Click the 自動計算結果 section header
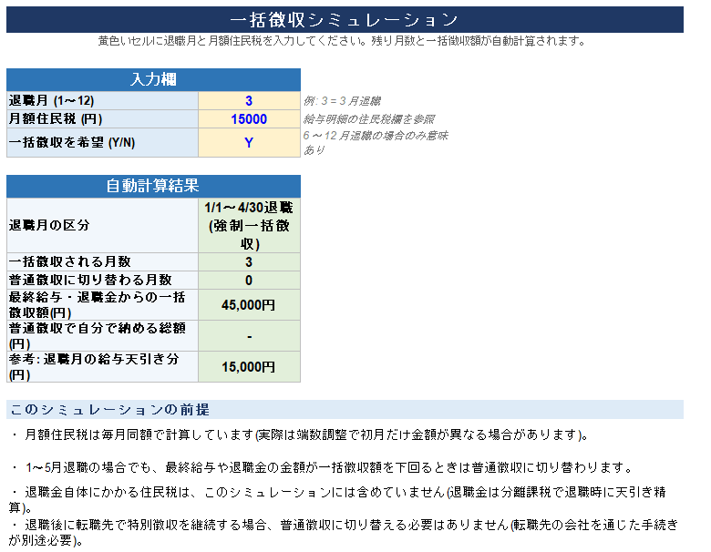The width and height of the screenshot is (711, 552). [153, 186]
